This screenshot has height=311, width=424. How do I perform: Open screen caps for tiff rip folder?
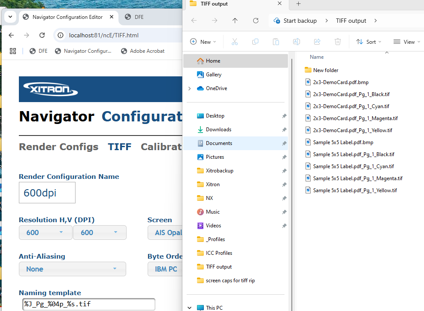coord(236,281)
